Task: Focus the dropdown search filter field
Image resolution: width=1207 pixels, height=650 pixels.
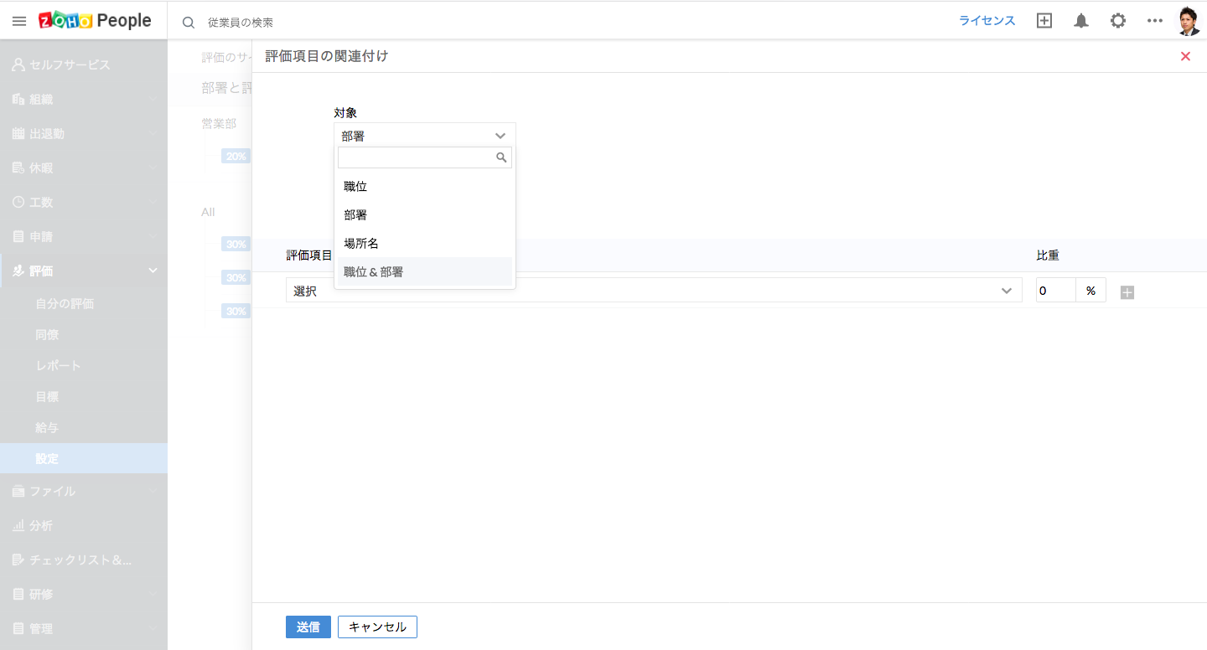Action: pyautogui.click(x=425, y=157)
